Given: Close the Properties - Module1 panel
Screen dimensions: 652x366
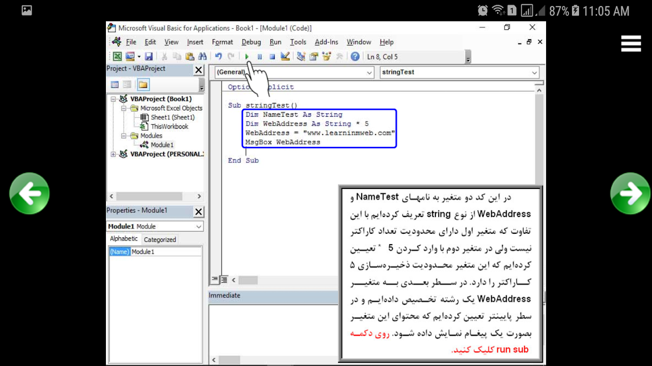Looking at the screenshot, I should click(199, 212).
